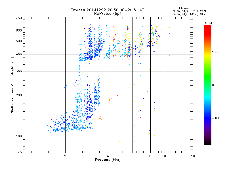
Task: Click the y-axis tick label '750'
Action: (x=19, y=18)
